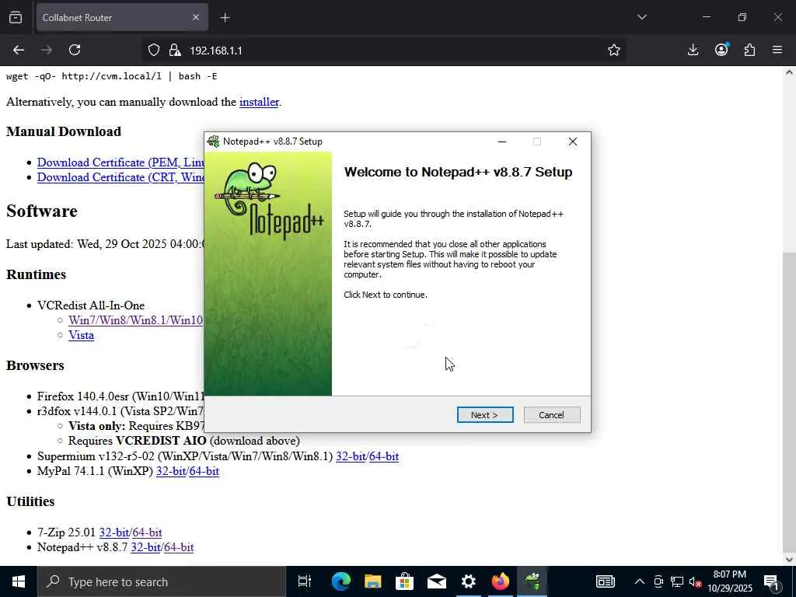
Task: Open network status tray icon
Action: [x=677, y=581]
